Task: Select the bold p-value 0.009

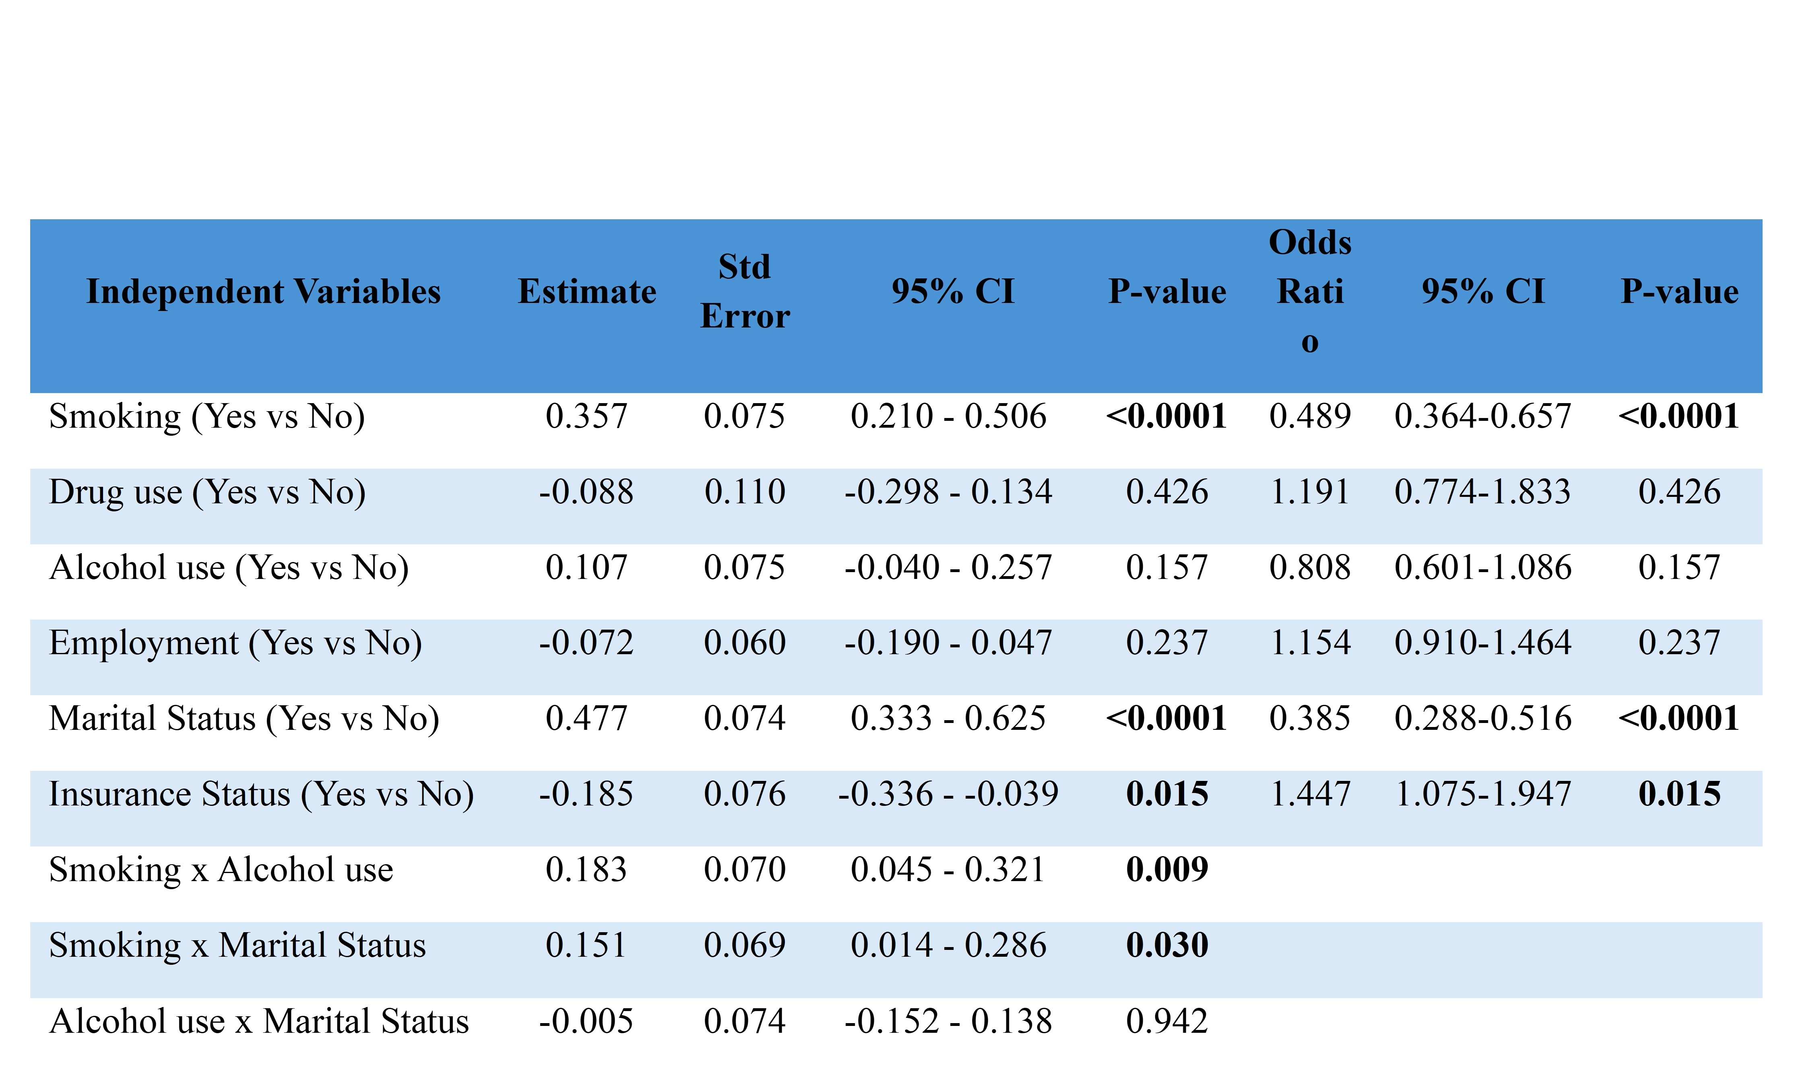Action: point(1166,870)
